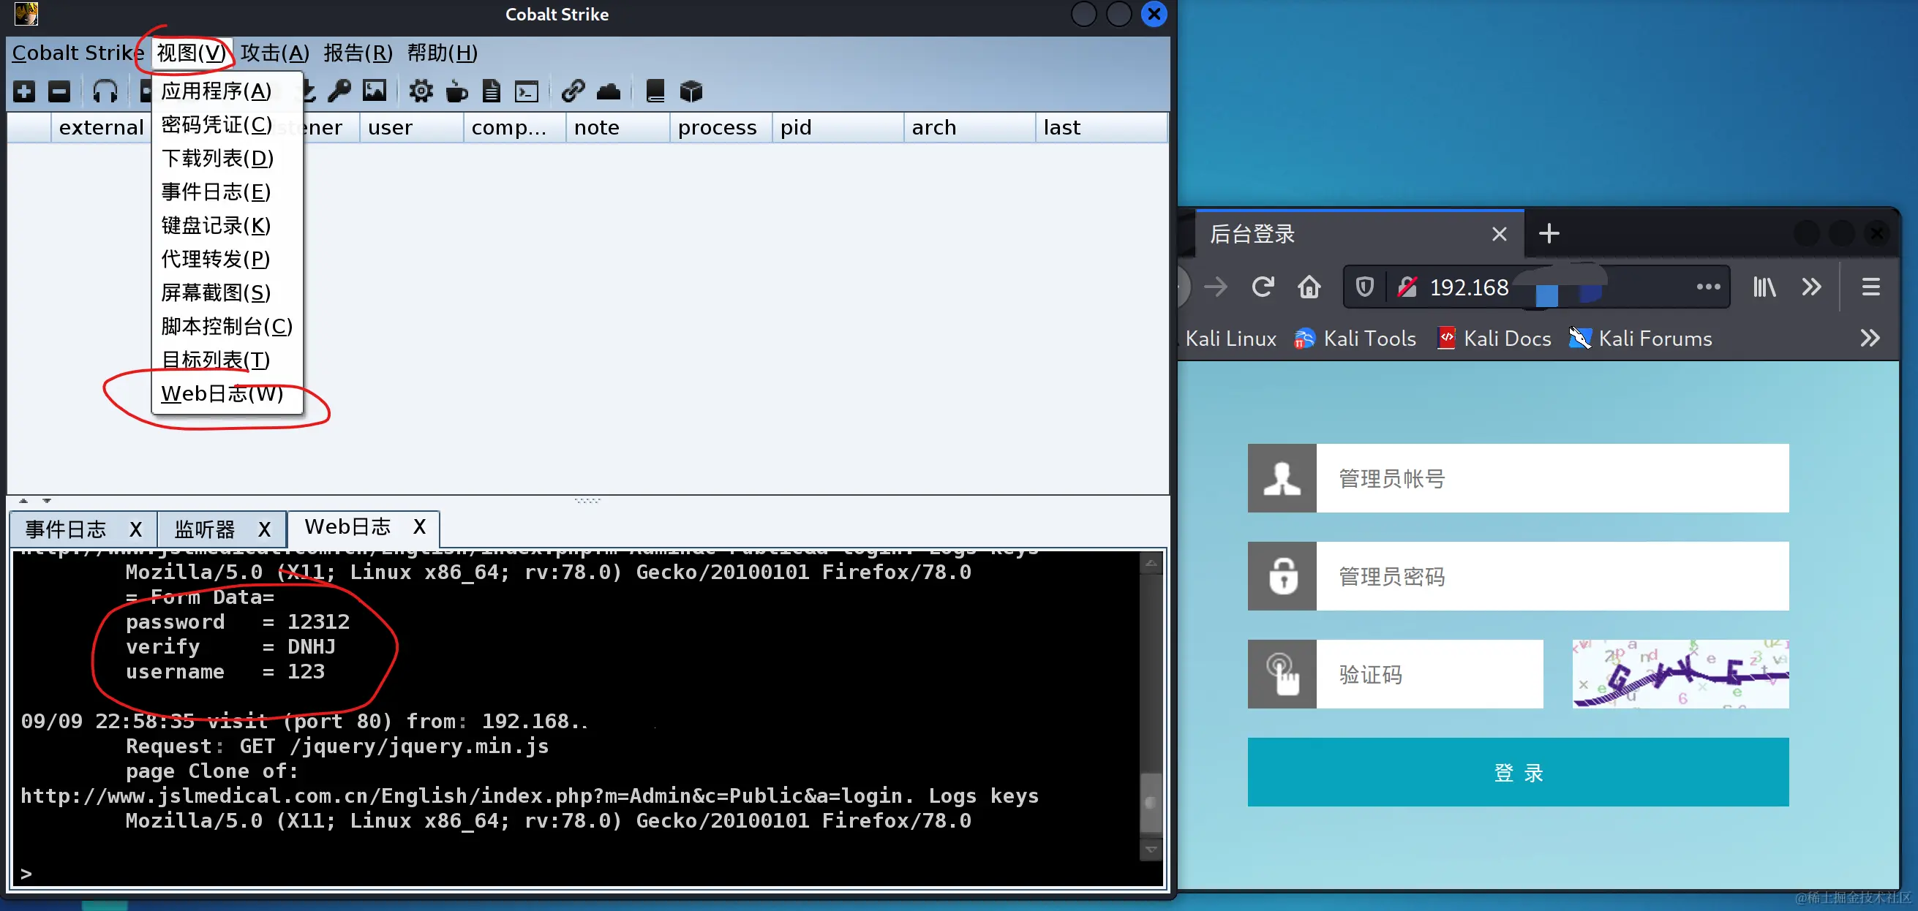Open the 报告(R) menu
The image size is (1918, 911).
[x=358, y=53]
